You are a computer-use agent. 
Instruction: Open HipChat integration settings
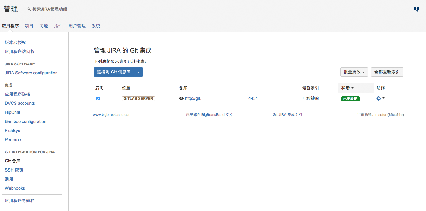12,112
